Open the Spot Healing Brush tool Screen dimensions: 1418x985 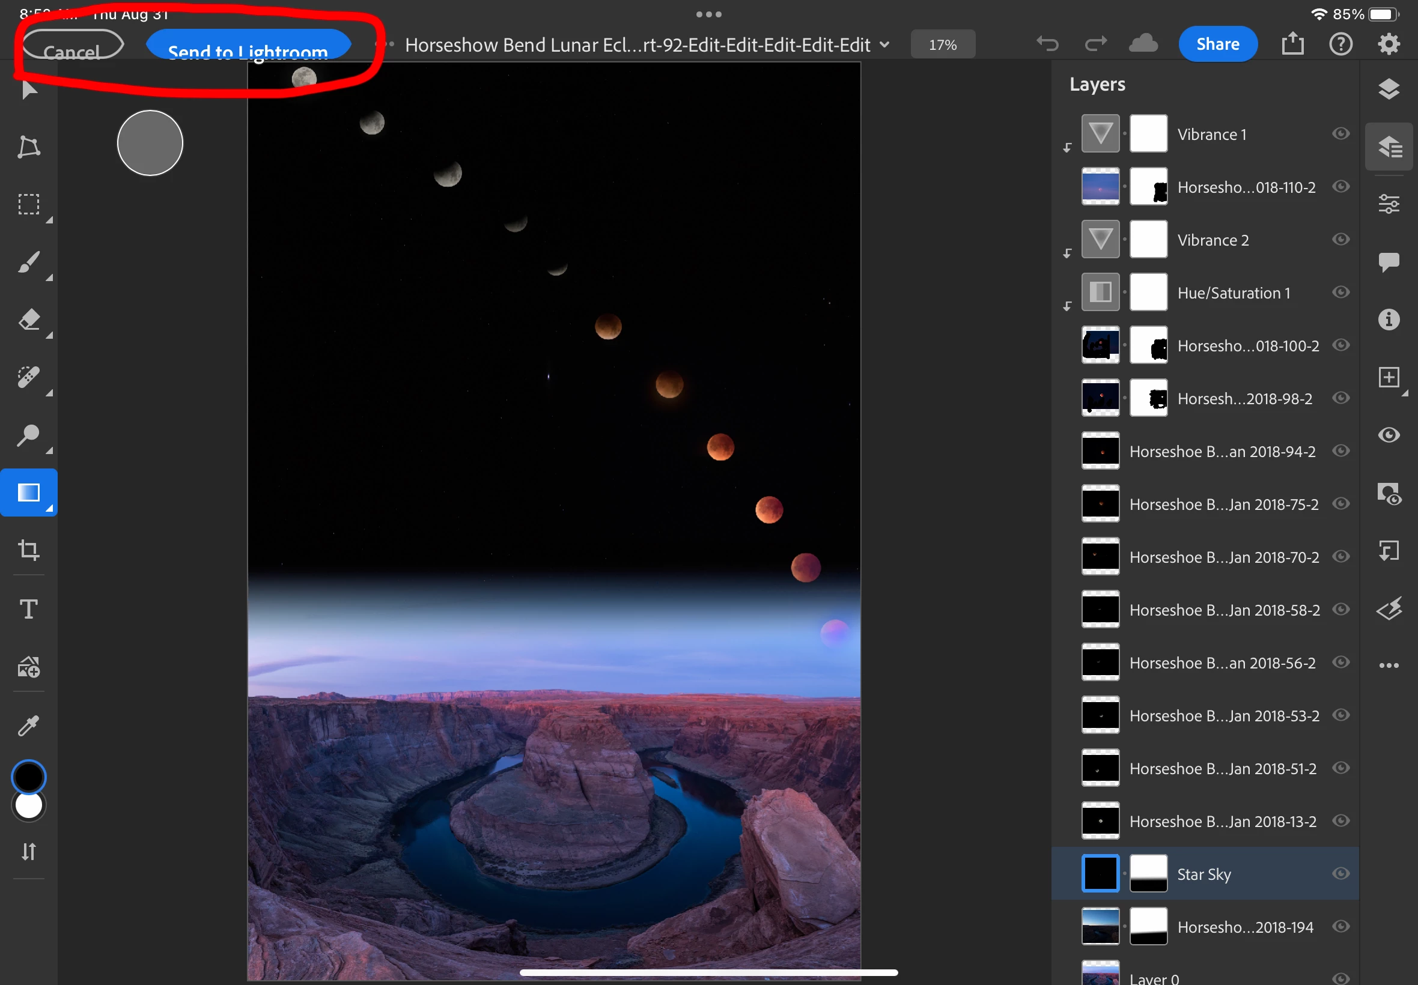click(x=28, y=377)
